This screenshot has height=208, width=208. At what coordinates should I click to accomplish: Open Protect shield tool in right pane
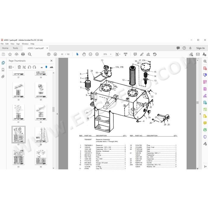tap(205, 137)
